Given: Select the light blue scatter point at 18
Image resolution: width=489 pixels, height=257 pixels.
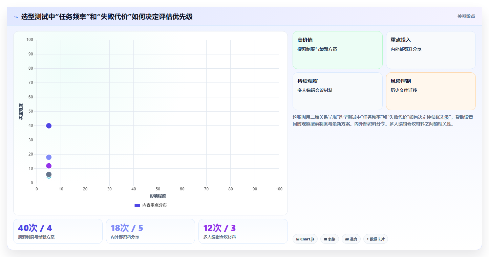Looking at the screenshot, I should pyautogui.click(x=49, y=157).
